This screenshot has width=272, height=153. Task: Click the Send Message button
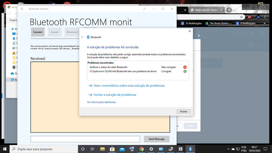coord(157,139)
